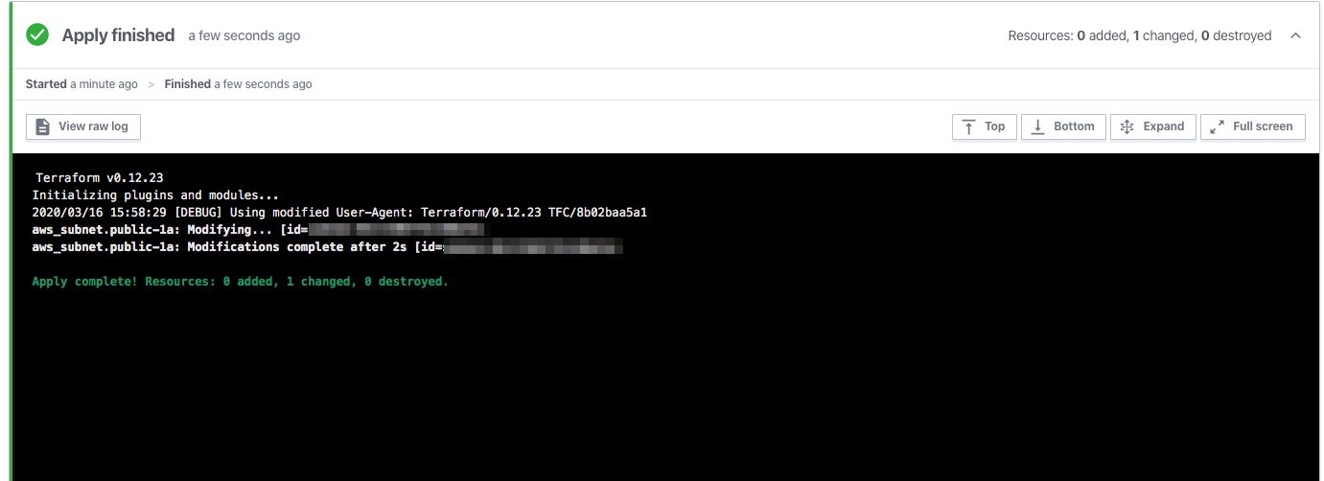The width and height of the screenshot is (1324, 481).
Task: Click the Started a minute ago timestamp
Action: [81, 84]
